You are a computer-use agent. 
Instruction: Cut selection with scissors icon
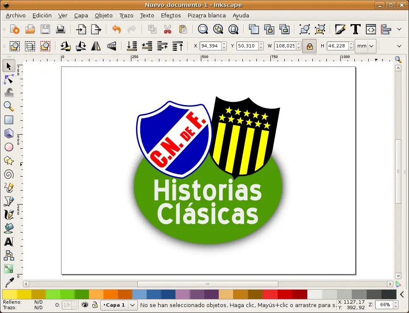[x=167, y=29]
